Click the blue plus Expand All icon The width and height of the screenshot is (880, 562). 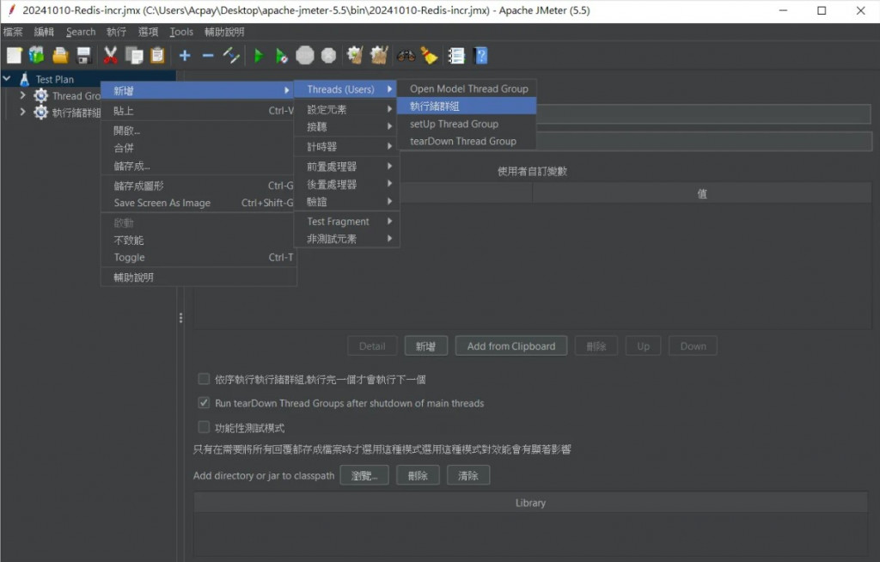click(185, 56)
